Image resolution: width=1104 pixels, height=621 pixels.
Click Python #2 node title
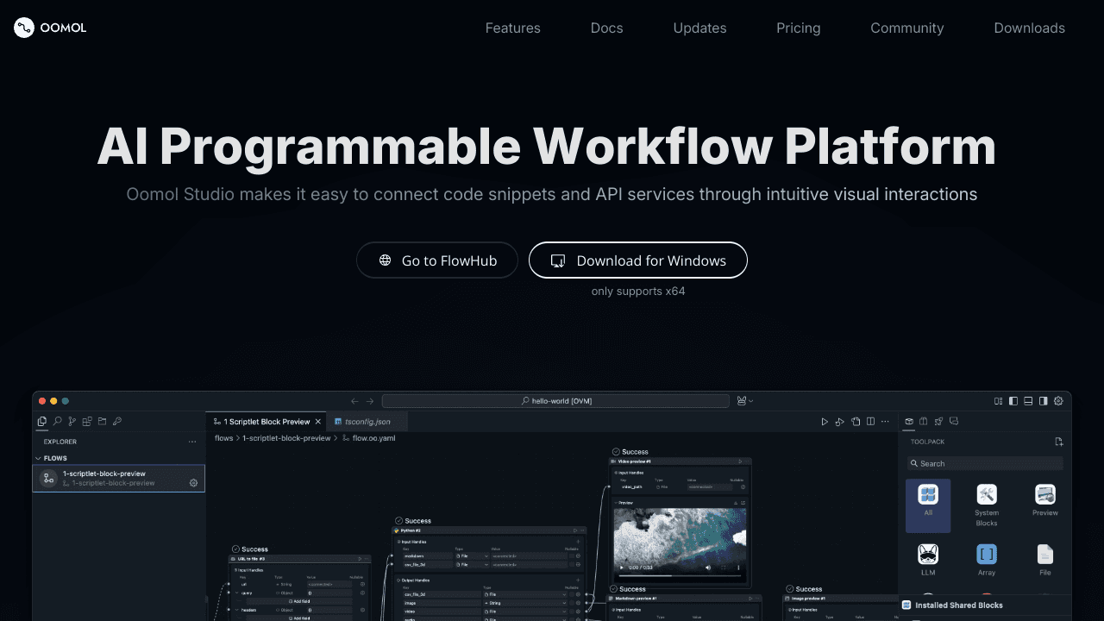pos(411,530)
